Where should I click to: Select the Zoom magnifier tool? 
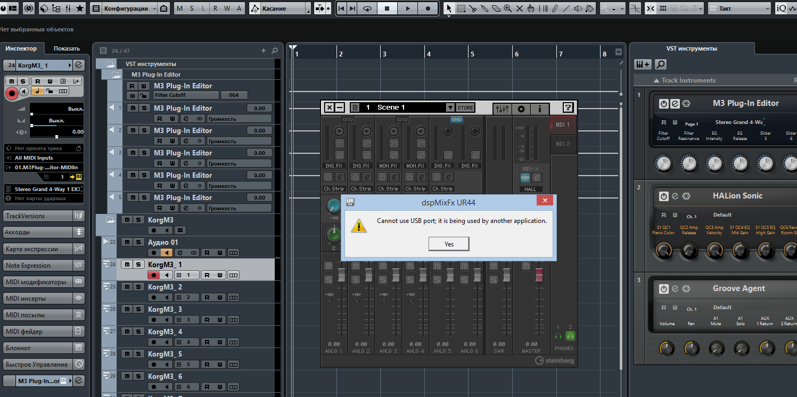508,9
